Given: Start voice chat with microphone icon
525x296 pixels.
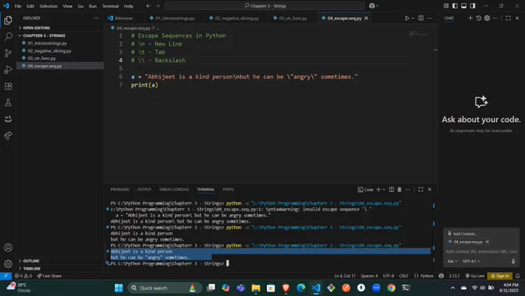Looking at the screenshot, I should click(513, 261).
